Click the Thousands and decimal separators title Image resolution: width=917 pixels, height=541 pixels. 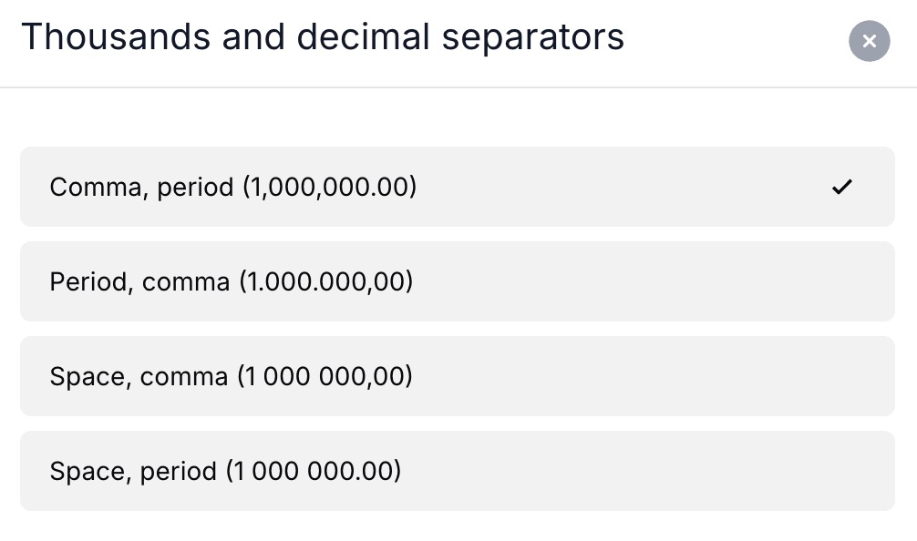click(323, 37)
